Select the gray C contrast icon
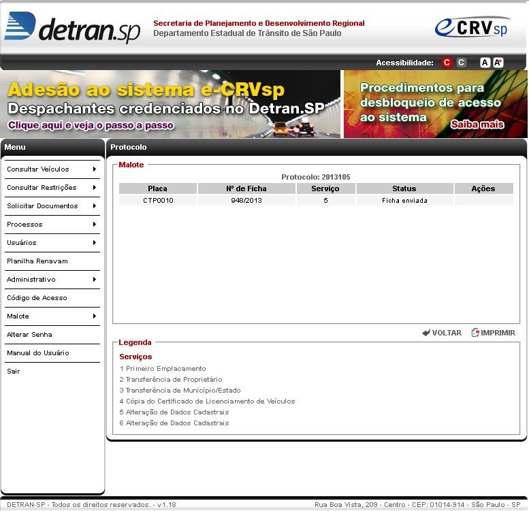Viewport: 529px width, 511px height. pos(461,63)
